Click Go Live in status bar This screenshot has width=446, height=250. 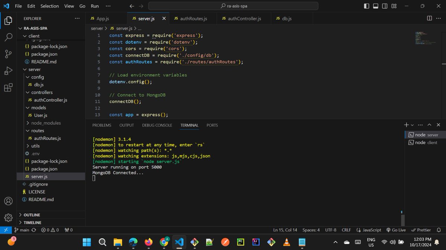tap(396, 230)
